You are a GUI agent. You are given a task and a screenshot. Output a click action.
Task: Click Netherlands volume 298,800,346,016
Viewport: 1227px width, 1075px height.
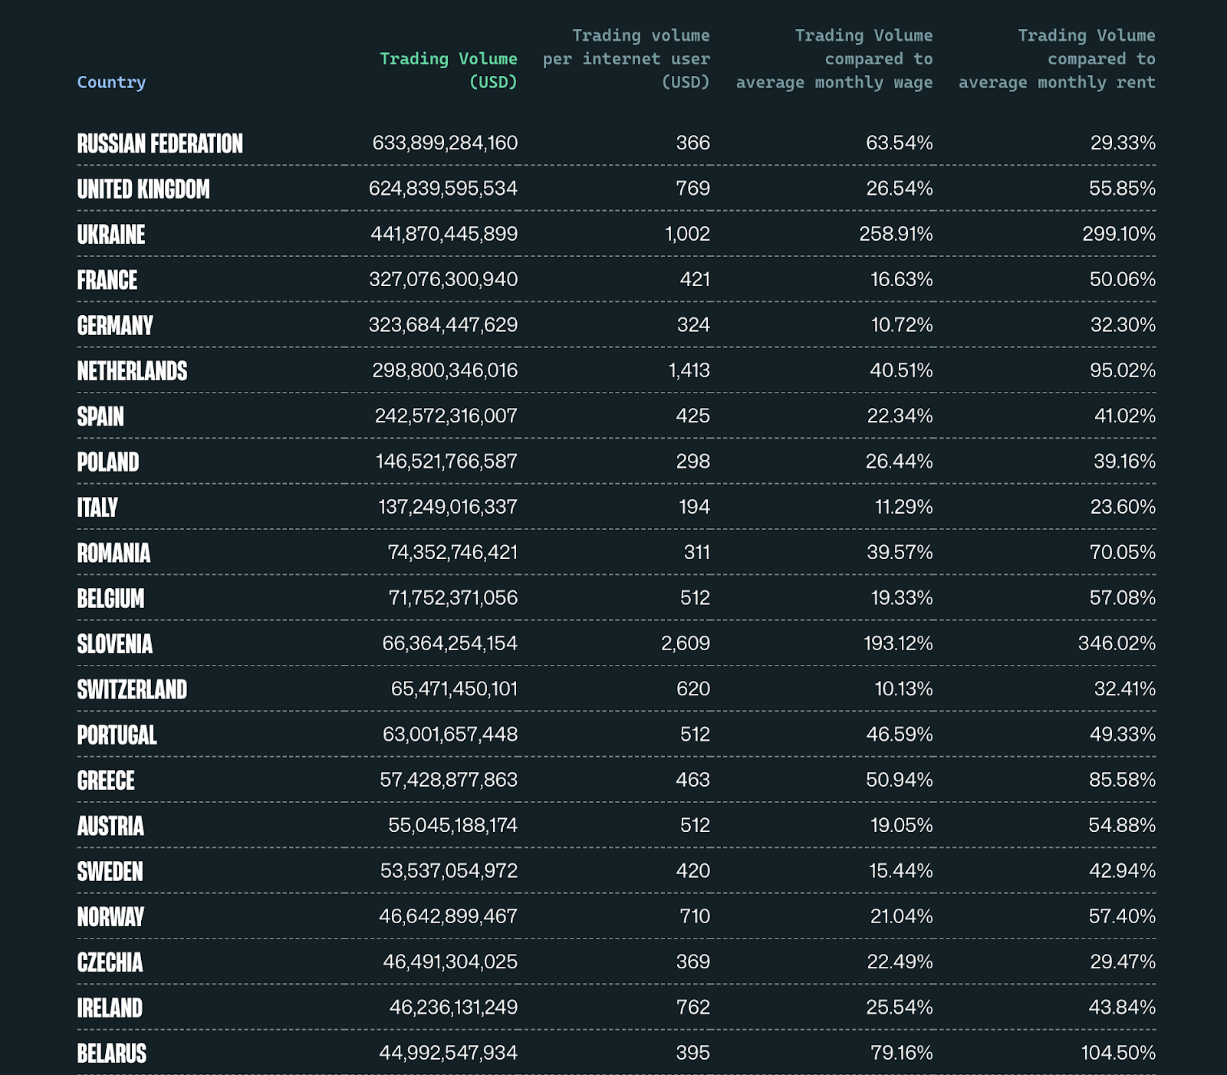(445, 370)
